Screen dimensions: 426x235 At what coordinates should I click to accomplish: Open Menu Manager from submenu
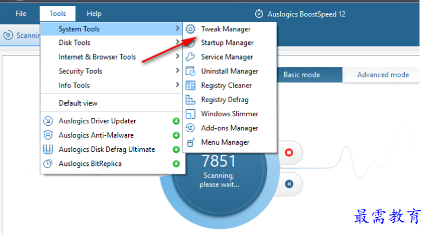click(x=230, y=142)
